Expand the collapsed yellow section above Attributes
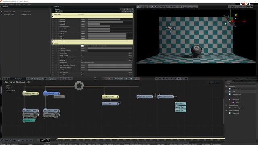This screenshot has height=145, width=258. [x=92, y=41]
